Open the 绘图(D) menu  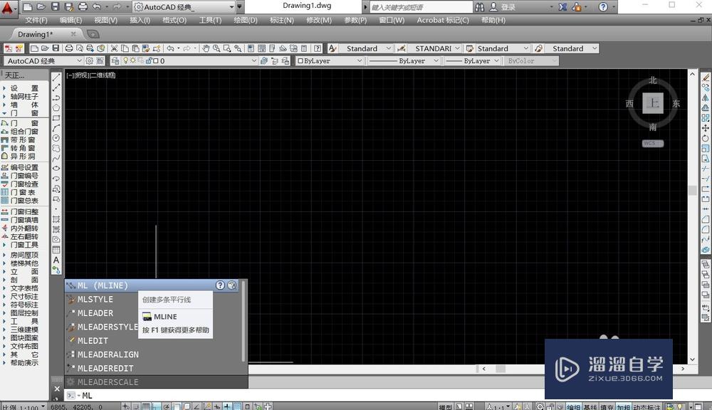(245, 20)
